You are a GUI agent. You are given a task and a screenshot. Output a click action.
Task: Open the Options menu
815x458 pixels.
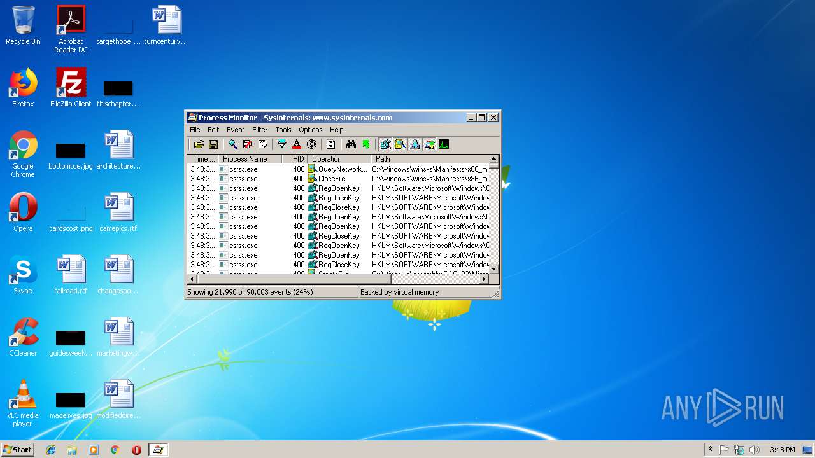tap(311, 130)
